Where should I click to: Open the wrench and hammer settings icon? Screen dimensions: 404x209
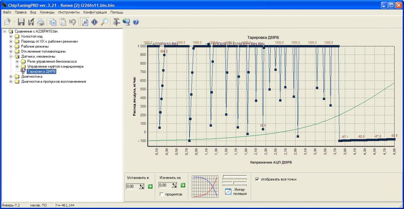tap(116, 22)
